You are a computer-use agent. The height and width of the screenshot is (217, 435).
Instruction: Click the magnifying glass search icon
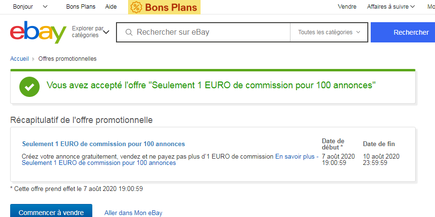tap(129, 33)
